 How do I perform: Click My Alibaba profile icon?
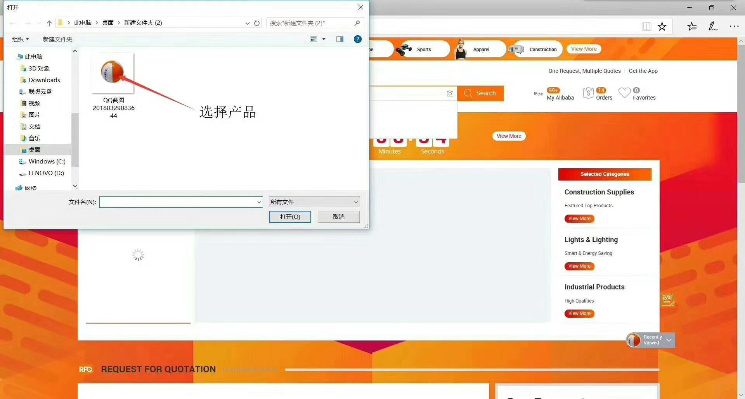[538, 93]
